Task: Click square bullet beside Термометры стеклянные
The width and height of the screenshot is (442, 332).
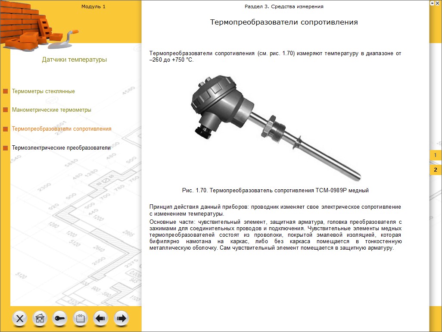Action: tap(6, 91)
